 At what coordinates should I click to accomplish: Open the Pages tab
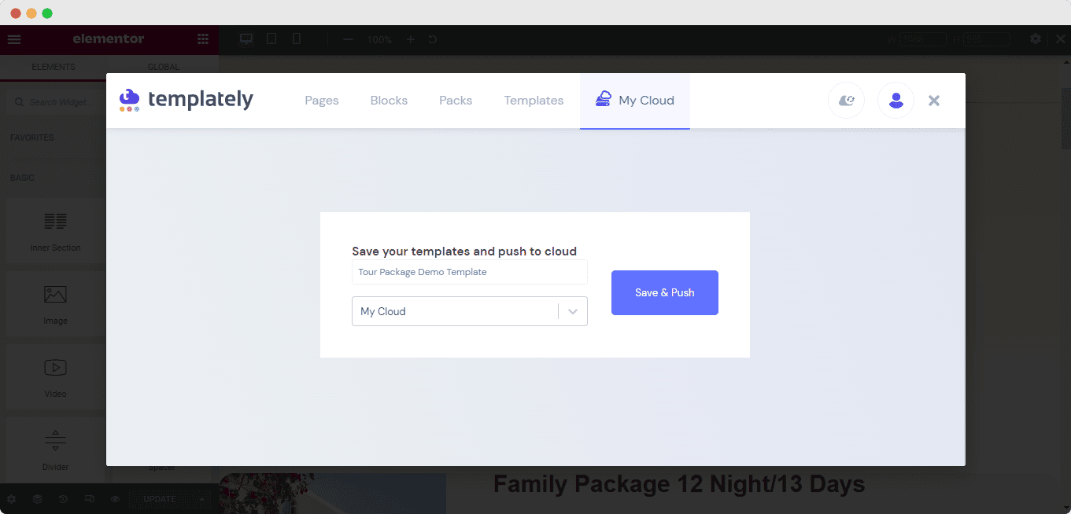(322, 101)
